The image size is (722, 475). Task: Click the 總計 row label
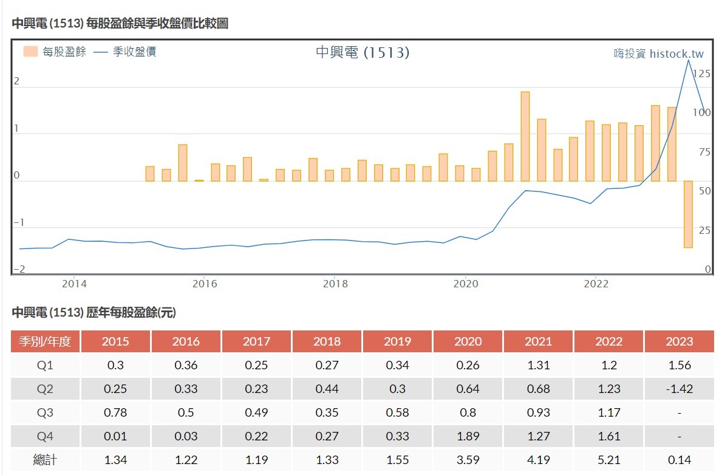coord(46,460)
